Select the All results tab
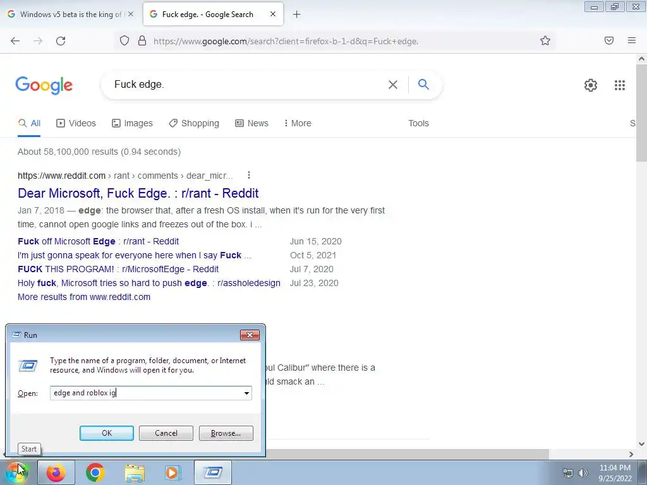This screenshot has height=485, width=647. click(29, 123)
